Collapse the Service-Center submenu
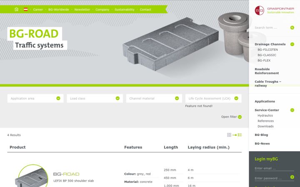The height and width of the screenshot is (187, 300). [x=292, y=110]
